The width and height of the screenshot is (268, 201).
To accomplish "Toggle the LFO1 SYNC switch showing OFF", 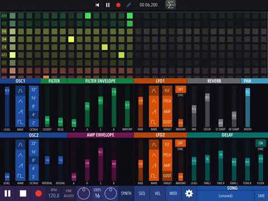I will (x=180, y=89).
